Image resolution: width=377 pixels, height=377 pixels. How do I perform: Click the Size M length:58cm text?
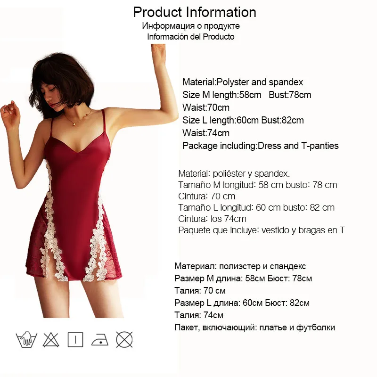click(221, 95)
